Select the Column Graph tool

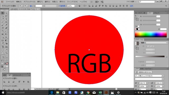pos(6,47)
